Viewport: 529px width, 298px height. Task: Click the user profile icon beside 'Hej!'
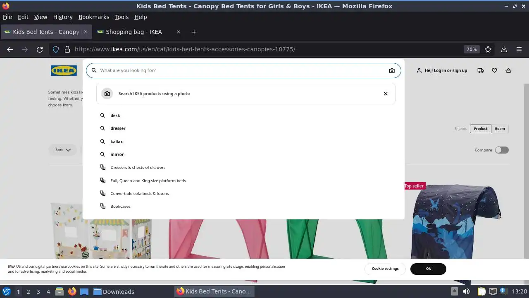[x=419, y=70]
